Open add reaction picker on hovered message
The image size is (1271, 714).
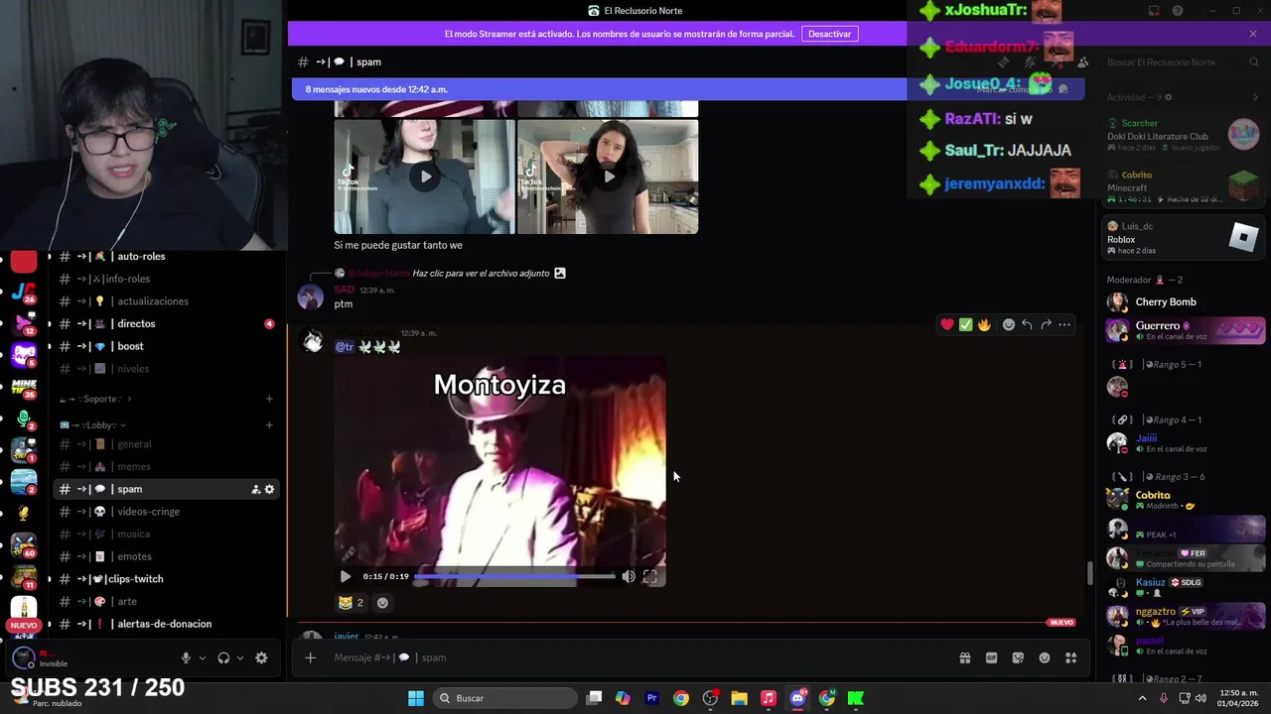pyautogui.click(x=1008, y=324)
